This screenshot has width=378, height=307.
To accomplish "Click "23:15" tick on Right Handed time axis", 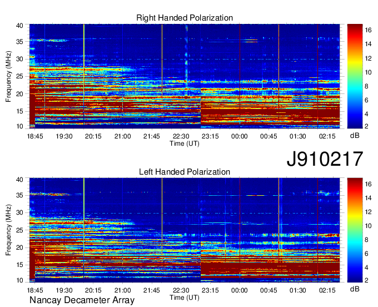I will click(x=210, y=136).
